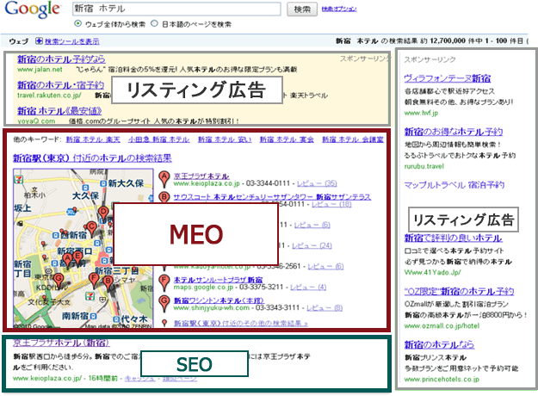Viewport: 538px width, 396px height.
Task: Click map pin B beside サウスコート listing
Action: (x=164, y=198)
